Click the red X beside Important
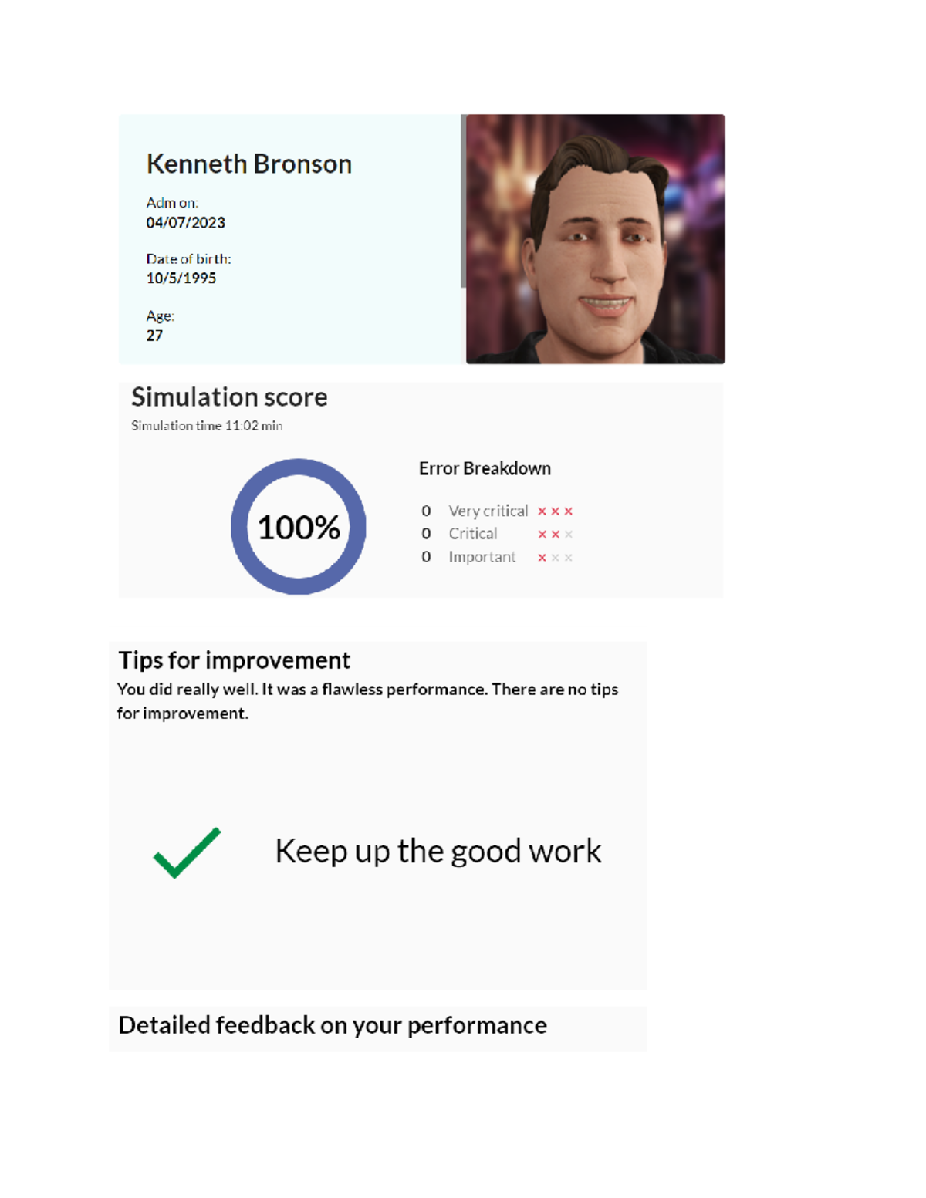This screenshot has height=1198, width=926. (542, 558)
